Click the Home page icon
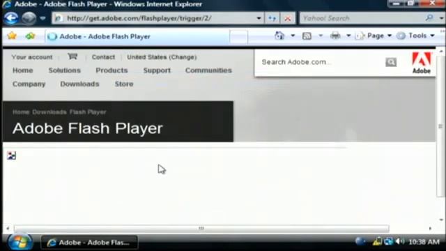Screen dimensions: 446x251 coord(279,36)
